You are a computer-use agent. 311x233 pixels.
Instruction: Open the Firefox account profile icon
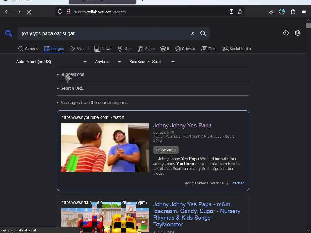pyautogui.click(x=282, y=12)
